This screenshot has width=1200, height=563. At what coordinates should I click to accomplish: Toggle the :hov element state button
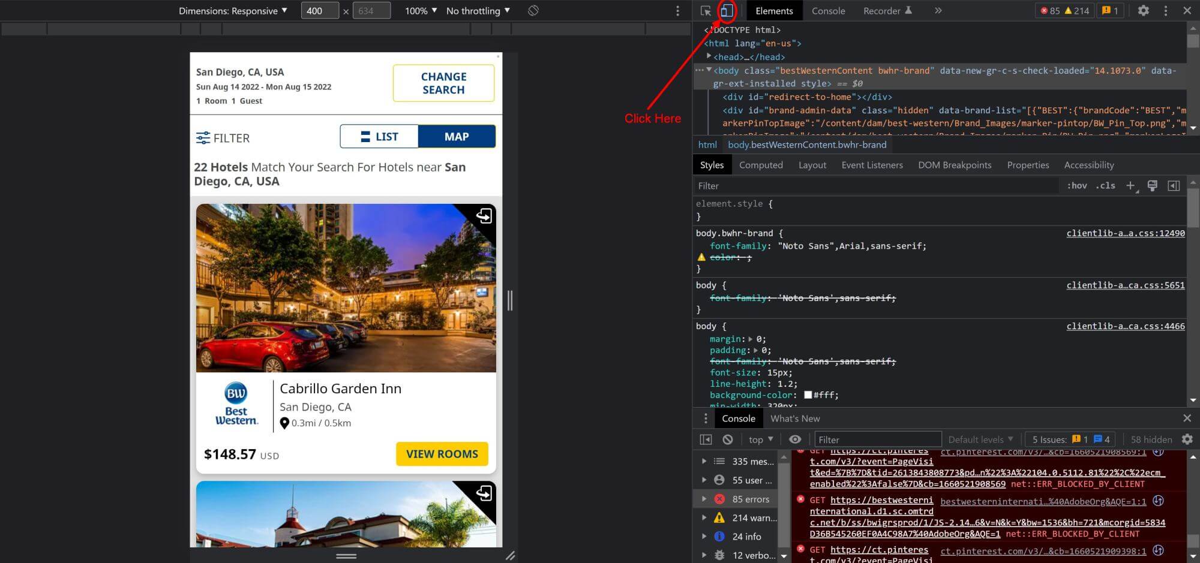[1076, 186]
